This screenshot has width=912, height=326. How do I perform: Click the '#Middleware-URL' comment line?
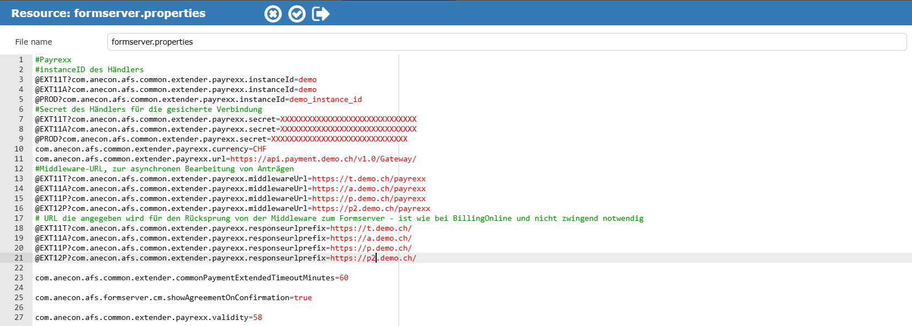coord(165,169)
